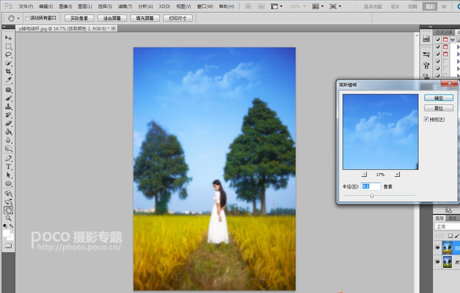The height and width of the screenshot is (293, 460).
Task: Click the foreground color swatch
Action: click(x=7, y=233)
